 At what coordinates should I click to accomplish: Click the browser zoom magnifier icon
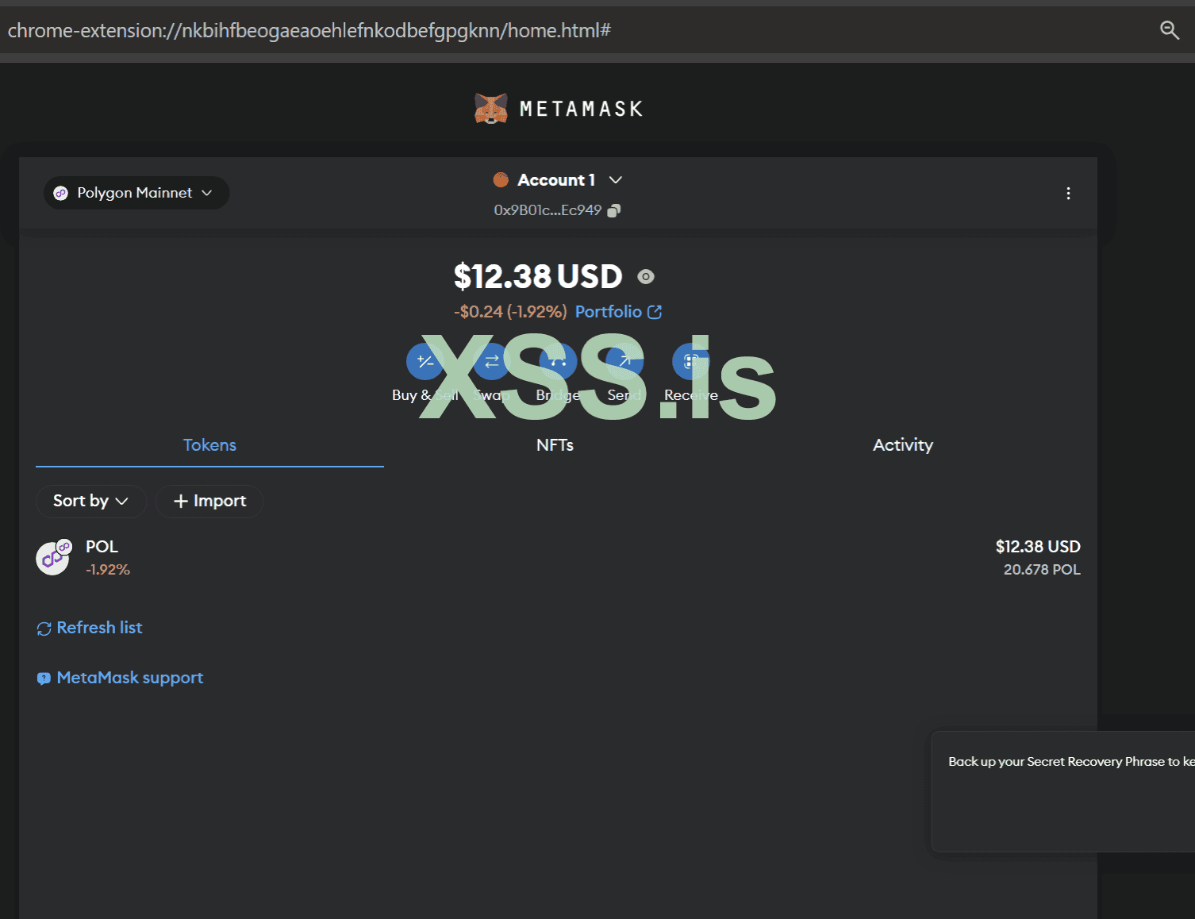coord(1169,30)
